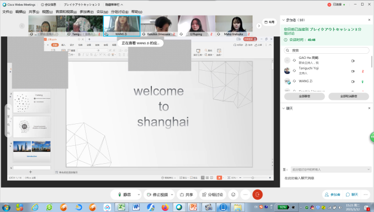Open the 分组讨论 menu in menu bar
Screen dimensions: 374x212
(x=119, y=12)
